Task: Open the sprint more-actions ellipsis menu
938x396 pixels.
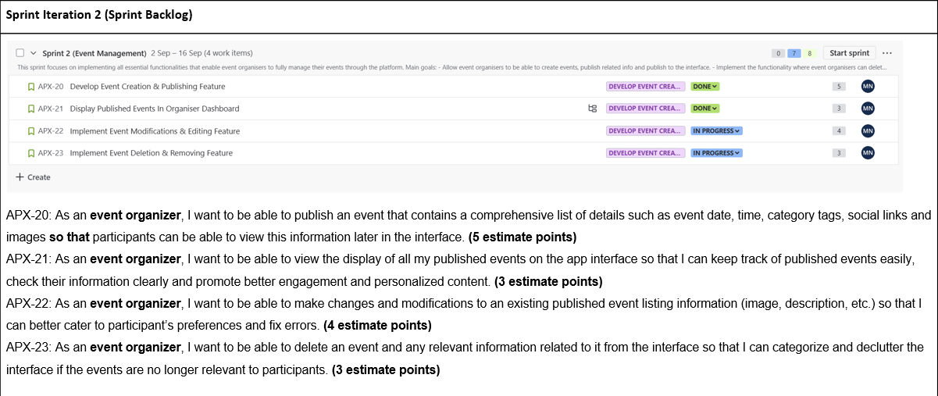Action: [886, 53]
